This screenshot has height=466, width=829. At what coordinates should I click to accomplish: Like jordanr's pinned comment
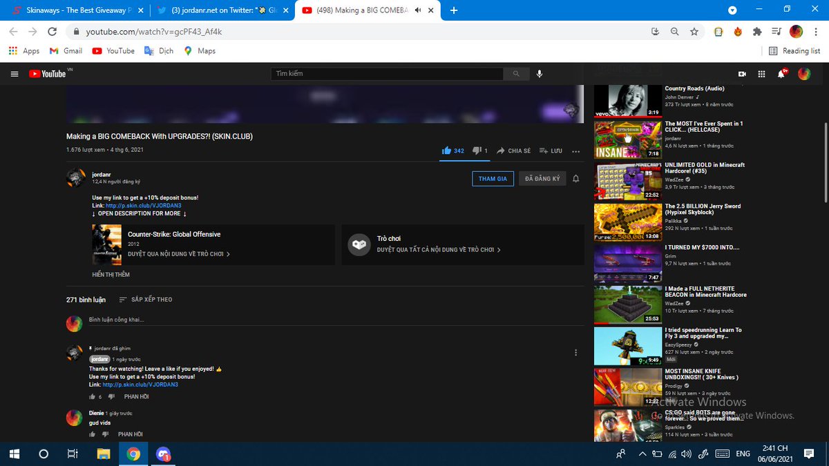92,397
